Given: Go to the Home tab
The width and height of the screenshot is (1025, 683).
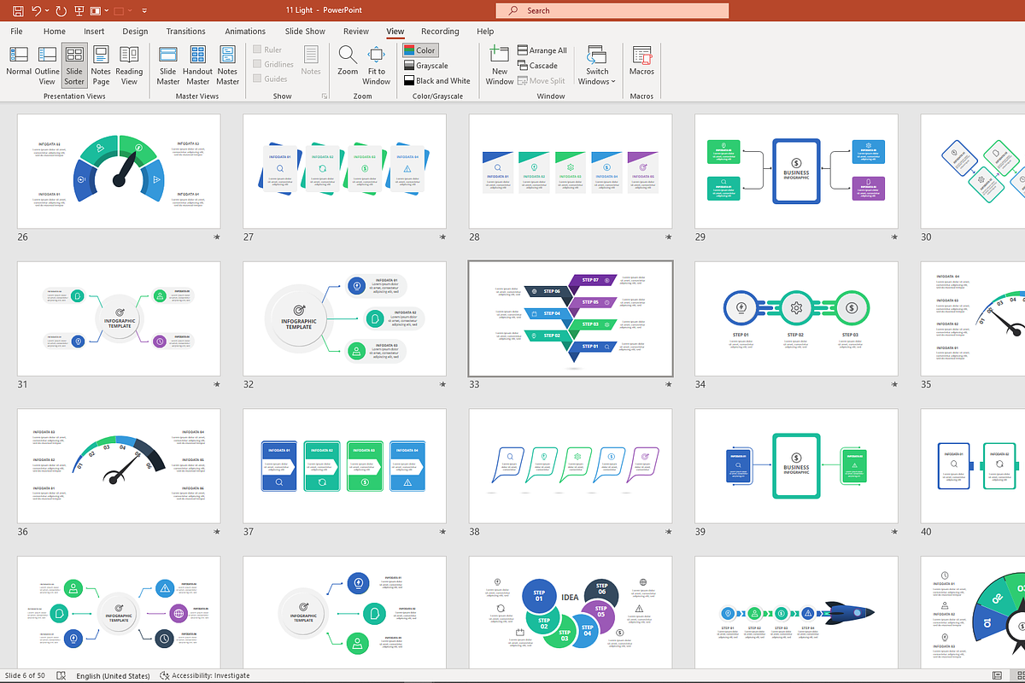Looking at the screenshot, I should point(54,32).
